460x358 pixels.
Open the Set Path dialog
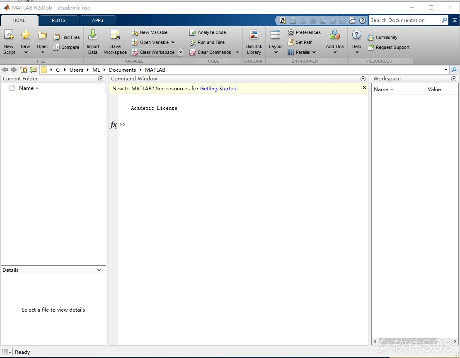click(x=300, y=42)
